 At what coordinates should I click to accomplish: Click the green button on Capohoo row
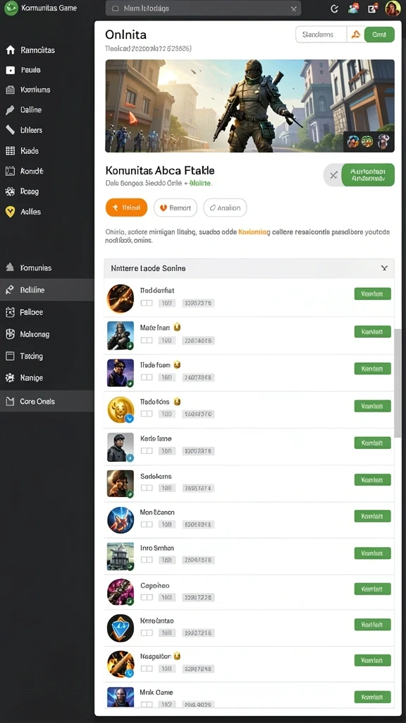[x=372, y=589]
